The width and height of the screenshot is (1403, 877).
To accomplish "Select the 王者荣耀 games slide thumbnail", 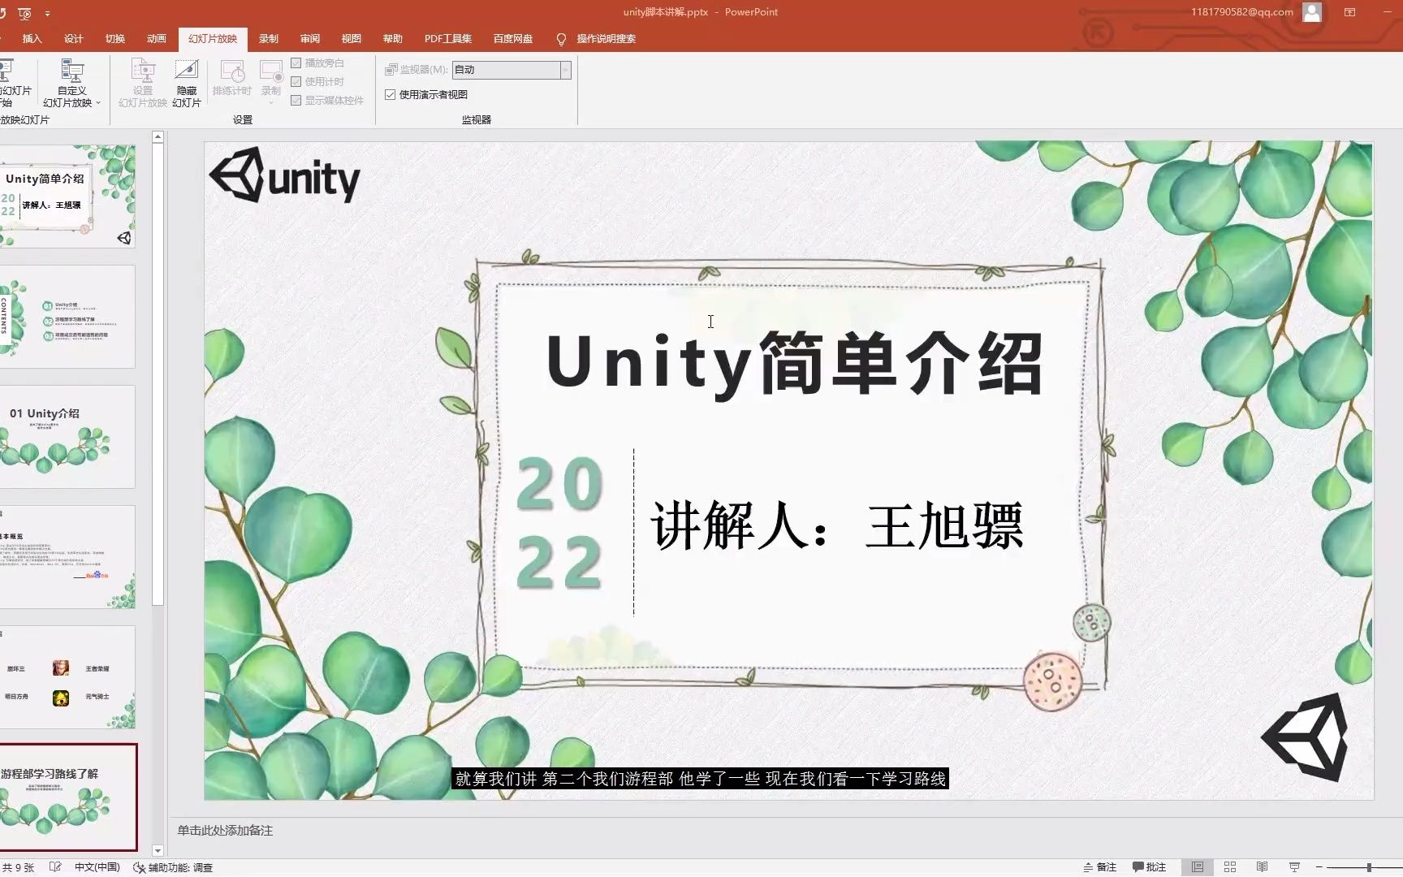I will pos(67,677).
